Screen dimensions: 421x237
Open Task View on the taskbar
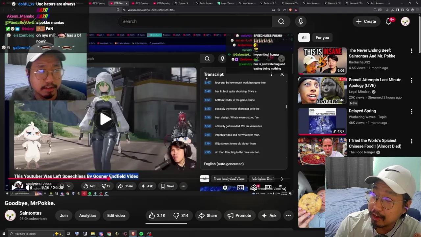pos(68,234)
